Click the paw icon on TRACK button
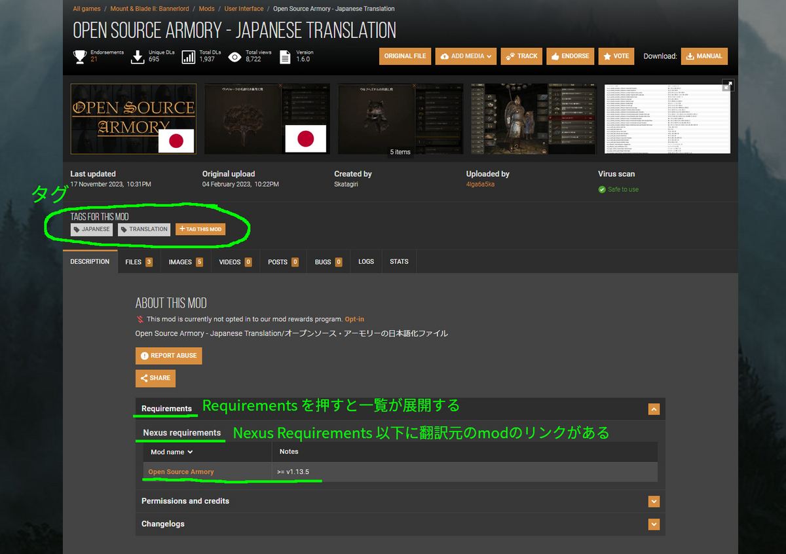 pyautogui.click(x=510, y=56)
